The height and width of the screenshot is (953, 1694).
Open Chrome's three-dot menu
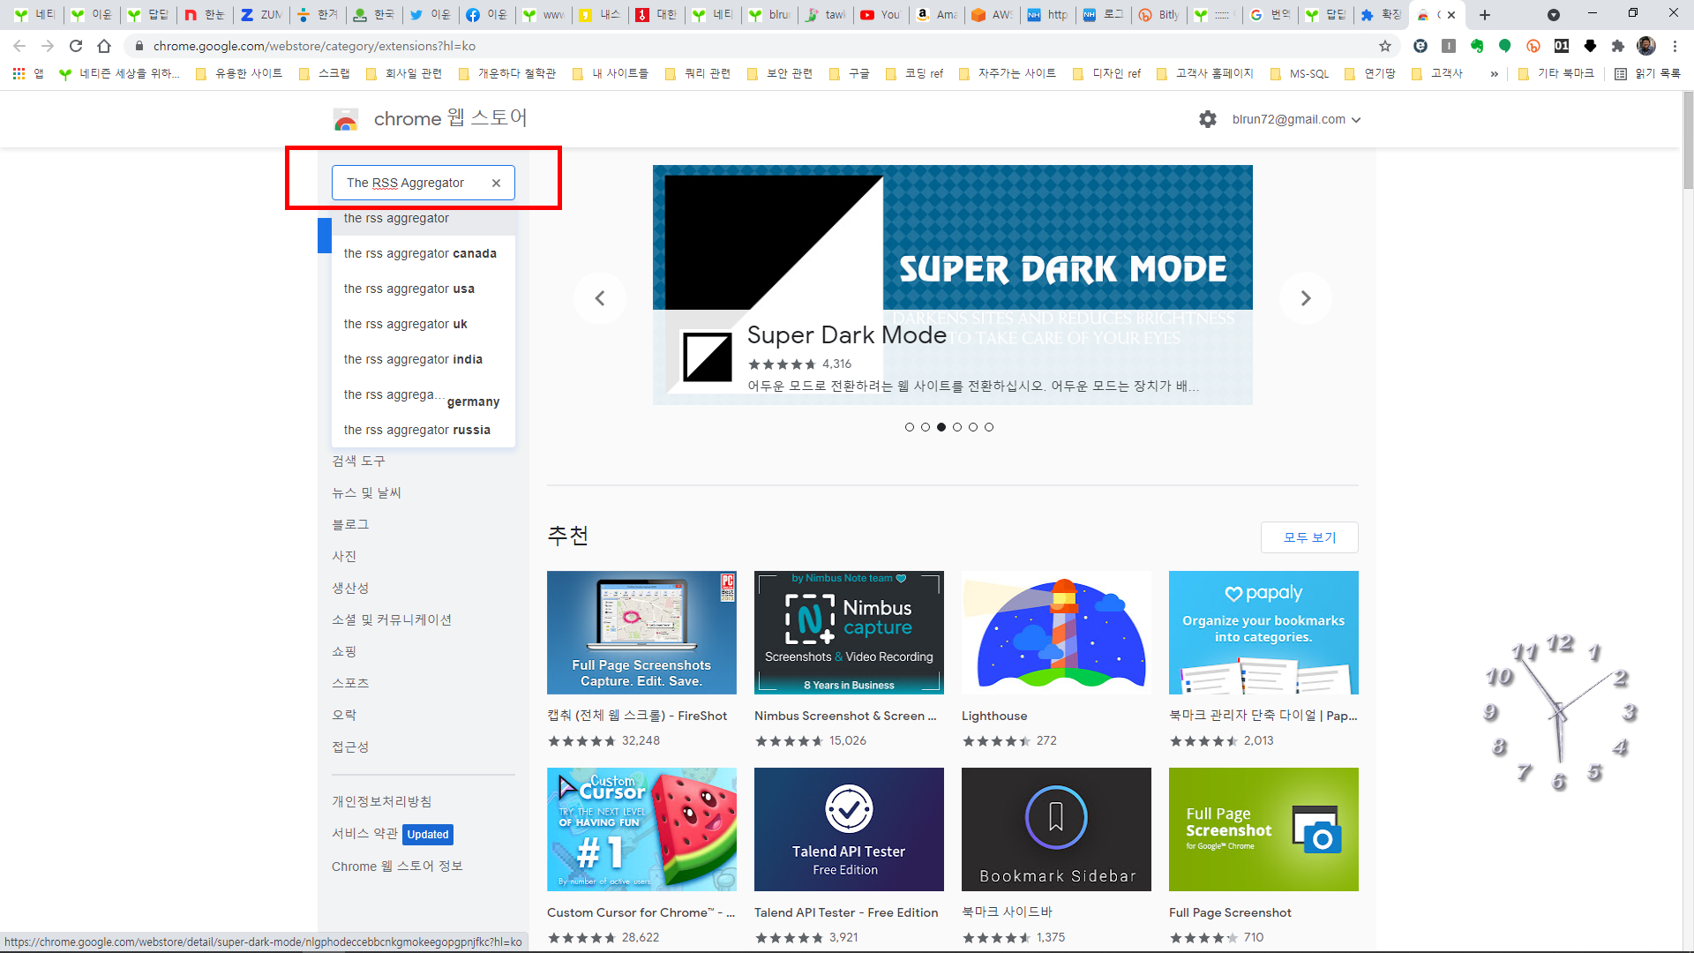[x=1675, y=46]
